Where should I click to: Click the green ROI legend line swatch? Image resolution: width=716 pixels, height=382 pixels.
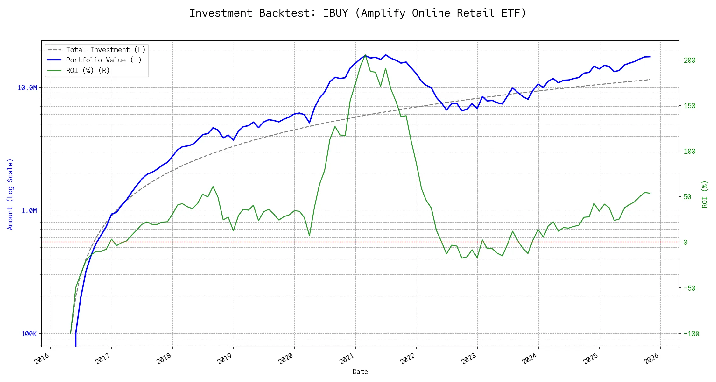54,71
